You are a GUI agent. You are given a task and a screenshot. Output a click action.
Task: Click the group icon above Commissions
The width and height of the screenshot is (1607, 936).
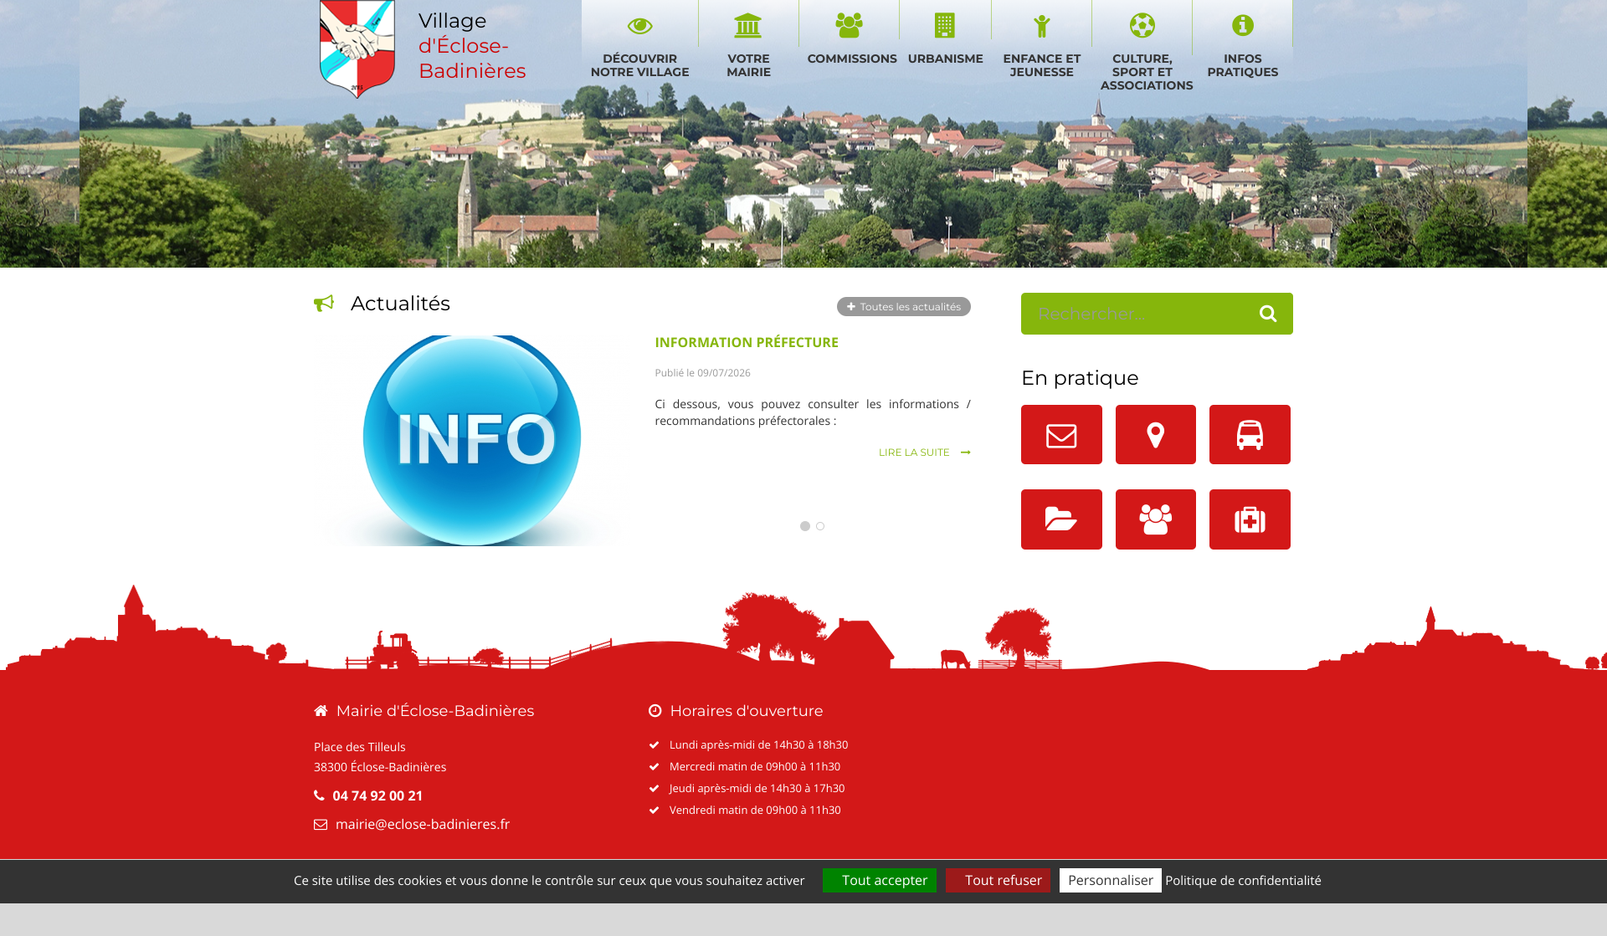849,25
